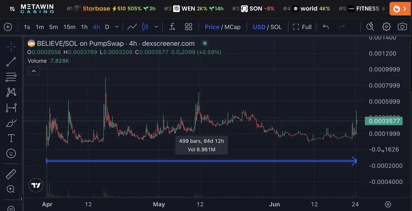Select the Text annotation tool
412x211 pixels.
11,138
